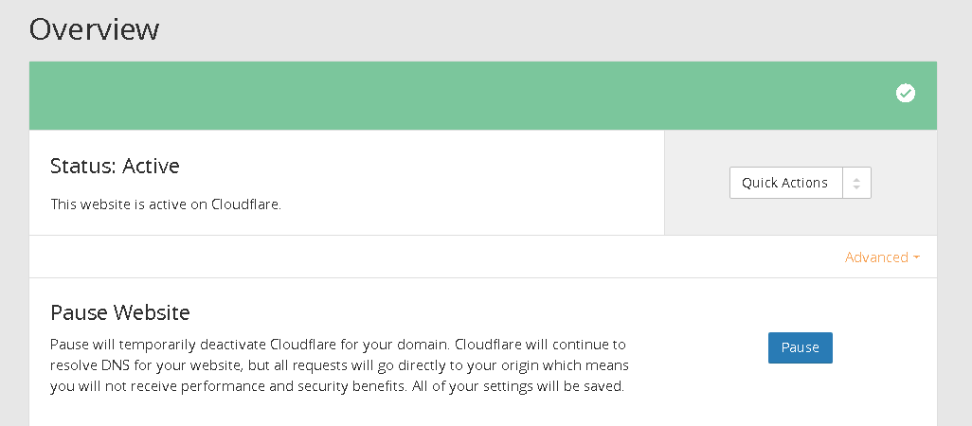This screenshot has width=972, height=426.
Task: Click the green status banner bar
Action: click(x=455, y=95)
